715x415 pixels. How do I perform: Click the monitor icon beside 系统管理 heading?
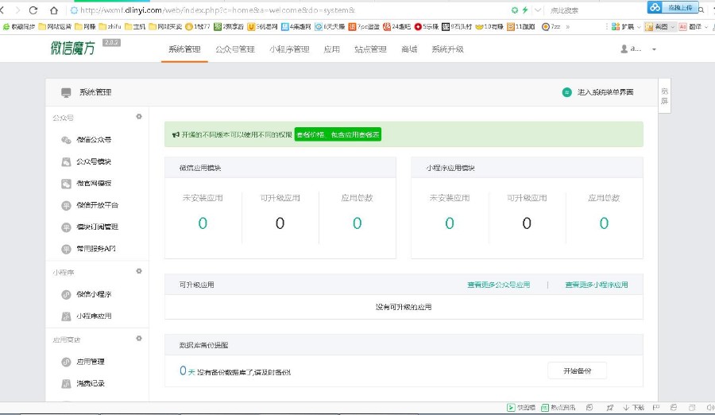click(66, 93)
